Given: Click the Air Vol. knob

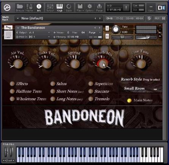Looking at the screenshot, I should (18, 64).
